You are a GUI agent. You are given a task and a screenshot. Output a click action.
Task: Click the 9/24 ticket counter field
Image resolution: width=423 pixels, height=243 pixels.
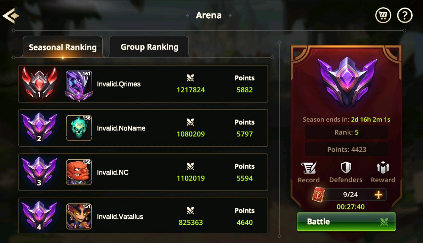point(350,195)
